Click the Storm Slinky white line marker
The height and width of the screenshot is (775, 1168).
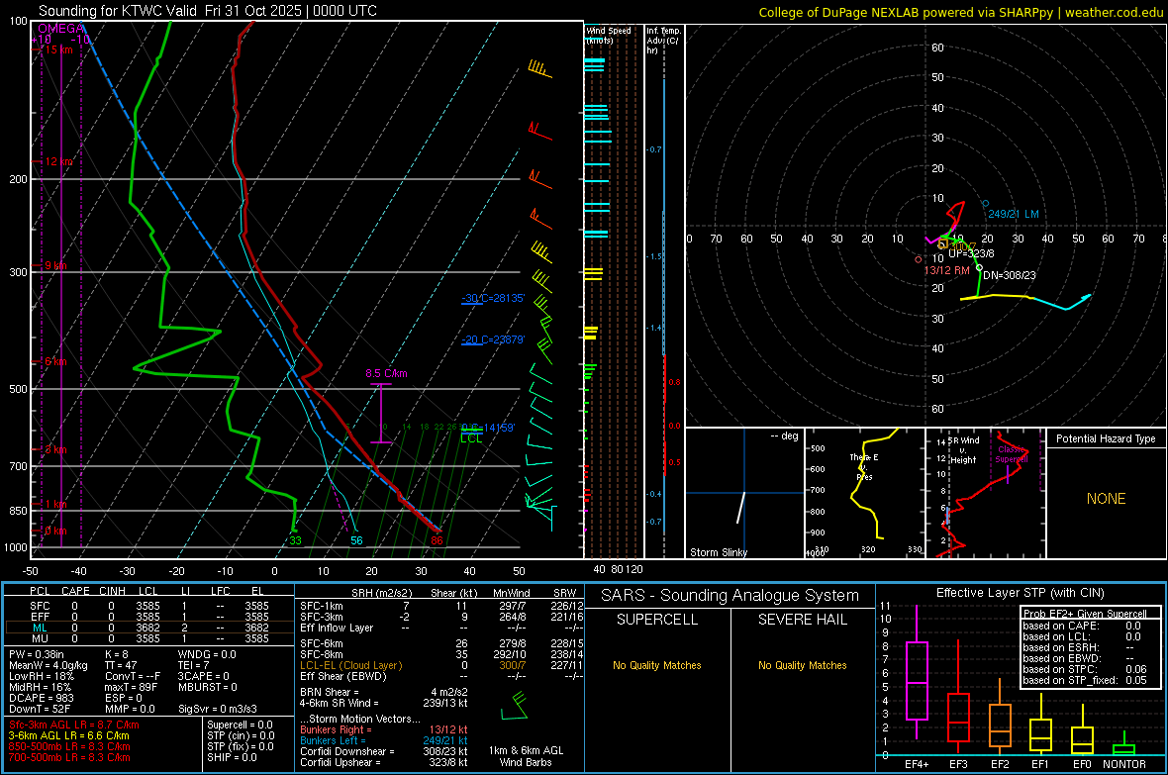(x=740, y=507)
